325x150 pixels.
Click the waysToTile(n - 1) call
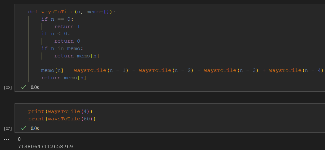coord(101,70)
